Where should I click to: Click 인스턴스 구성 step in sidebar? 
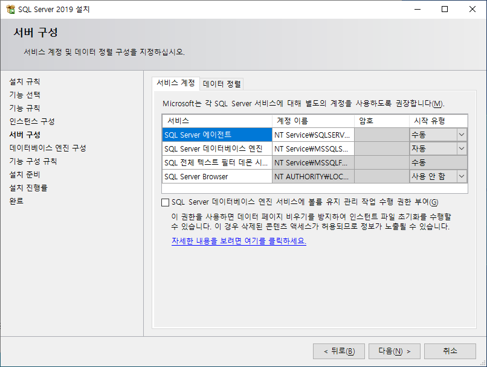[31, 121]
